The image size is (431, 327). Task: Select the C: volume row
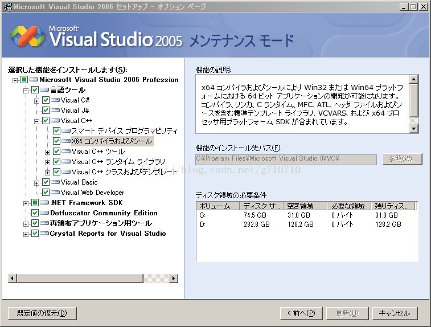point(307,215)
